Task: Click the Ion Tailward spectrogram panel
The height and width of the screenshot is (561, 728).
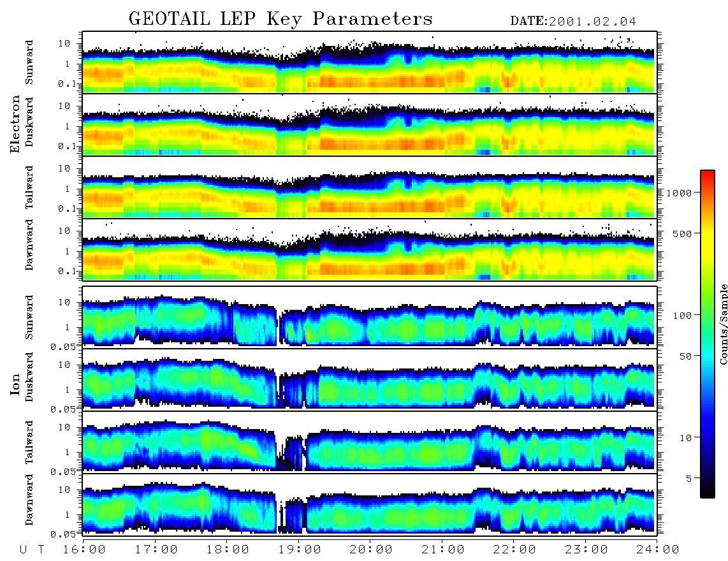Action: (x=370, y=442)
